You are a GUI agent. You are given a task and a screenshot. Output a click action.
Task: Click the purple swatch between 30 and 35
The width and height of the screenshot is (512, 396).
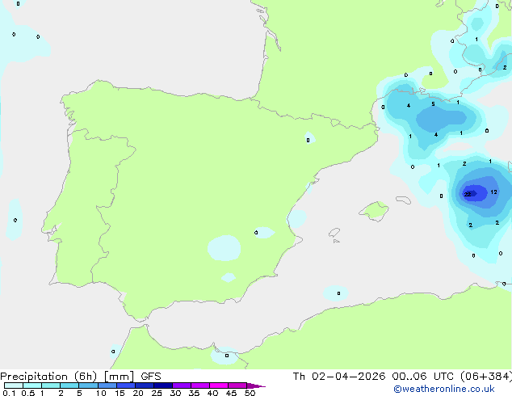(182, 385)
